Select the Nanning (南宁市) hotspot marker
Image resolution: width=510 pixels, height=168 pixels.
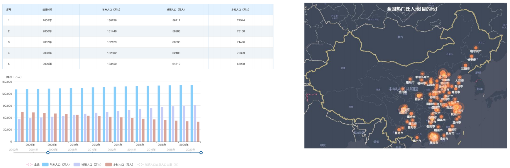point(417,137)
